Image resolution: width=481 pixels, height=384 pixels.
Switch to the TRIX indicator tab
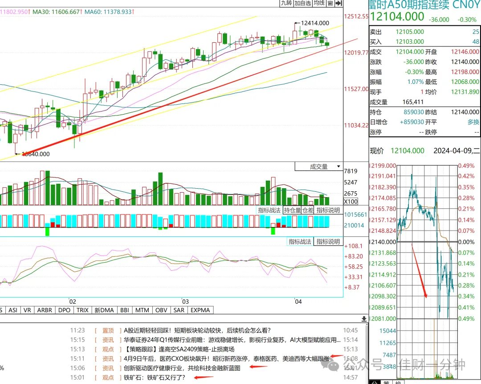[82, 310]
